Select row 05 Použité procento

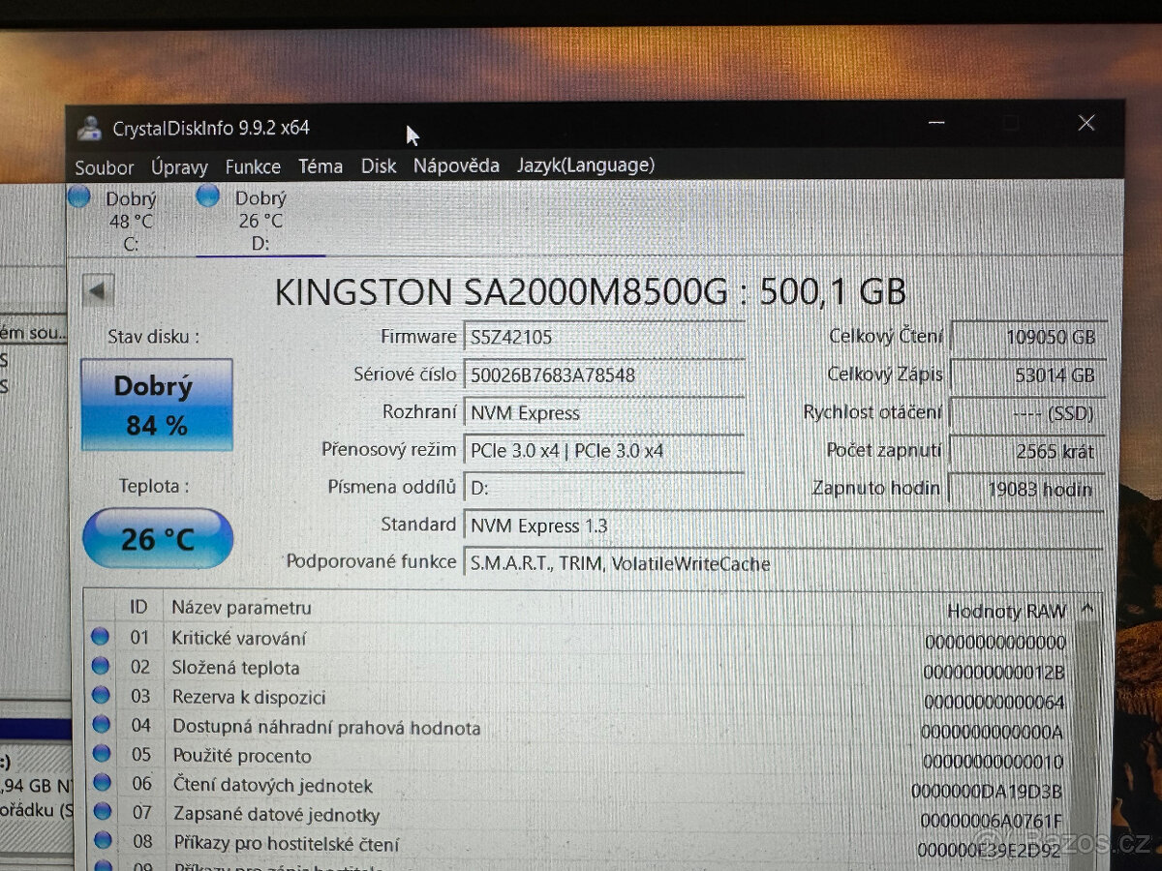point(579,757)
